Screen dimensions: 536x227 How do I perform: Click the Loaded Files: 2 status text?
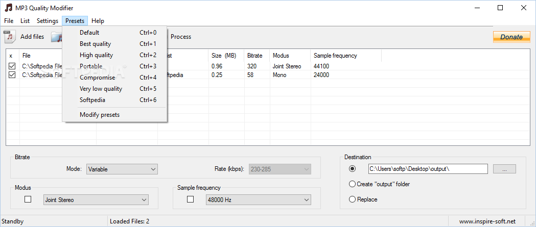130,221
